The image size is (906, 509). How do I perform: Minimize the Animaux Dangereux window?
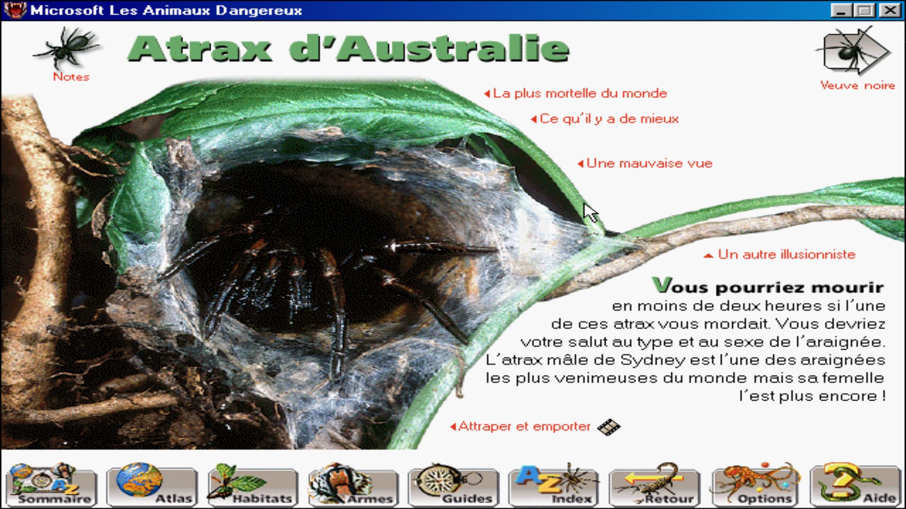click(841, 10)
